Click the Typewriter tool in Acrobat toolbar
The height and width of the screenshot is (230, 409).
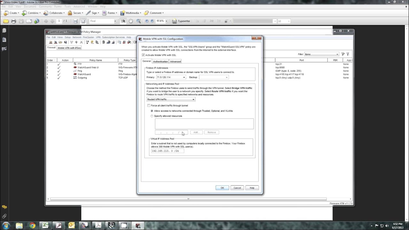(181, 21)
